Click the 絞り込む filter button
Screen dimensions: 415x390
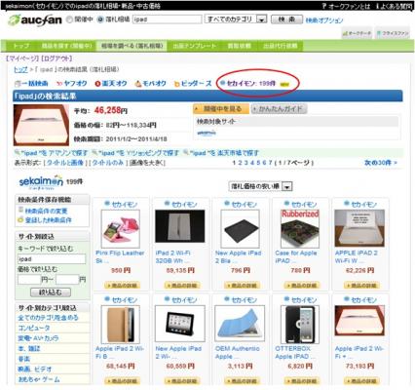pyautogui.click(x=51, y=292)
